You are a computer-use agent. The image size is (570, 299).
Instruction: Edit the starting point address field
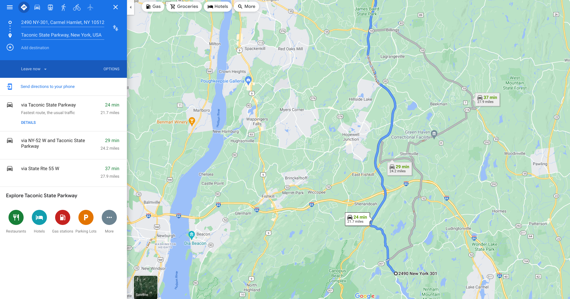63,22
